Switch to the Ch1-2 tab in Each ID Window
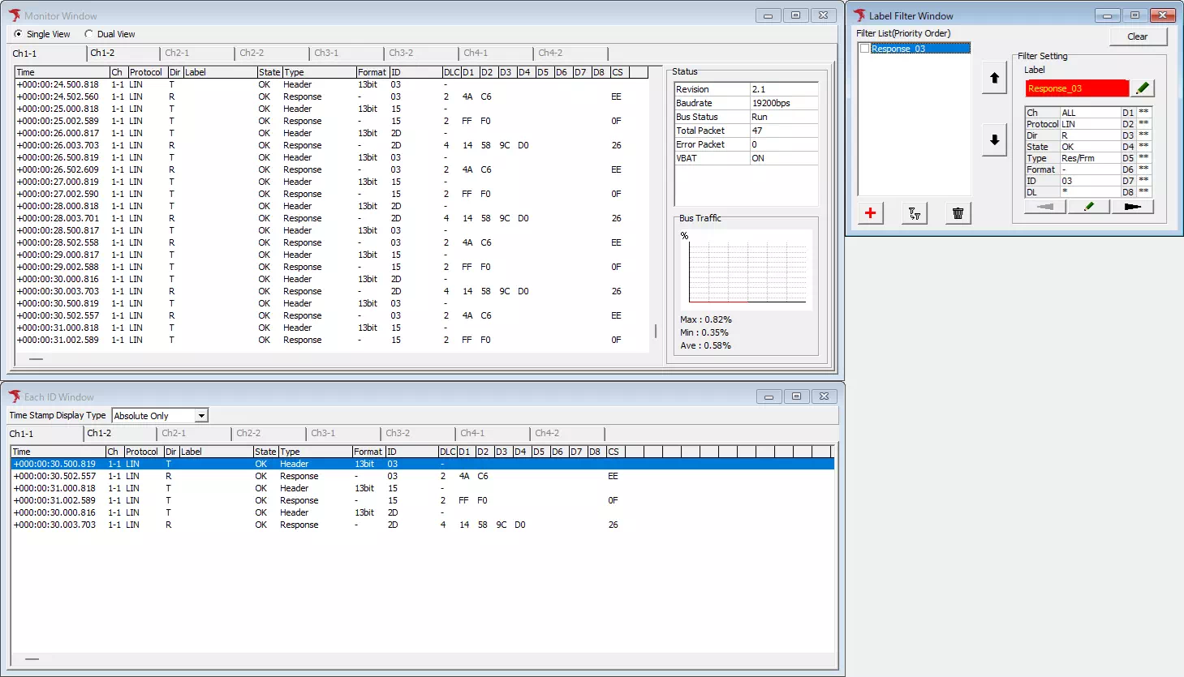This screenshot has height=677, width=1184. pyautogui.click(x=100, y=434)
